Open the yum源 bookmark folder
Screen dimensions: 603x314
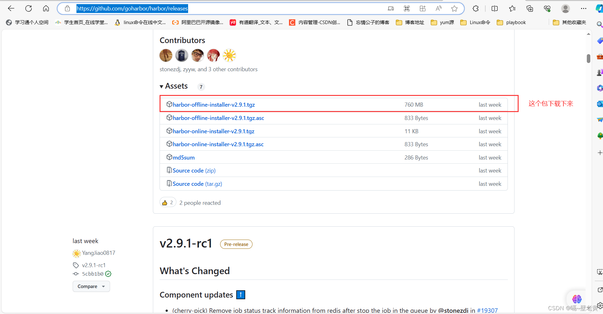click(x=442, y=22)
